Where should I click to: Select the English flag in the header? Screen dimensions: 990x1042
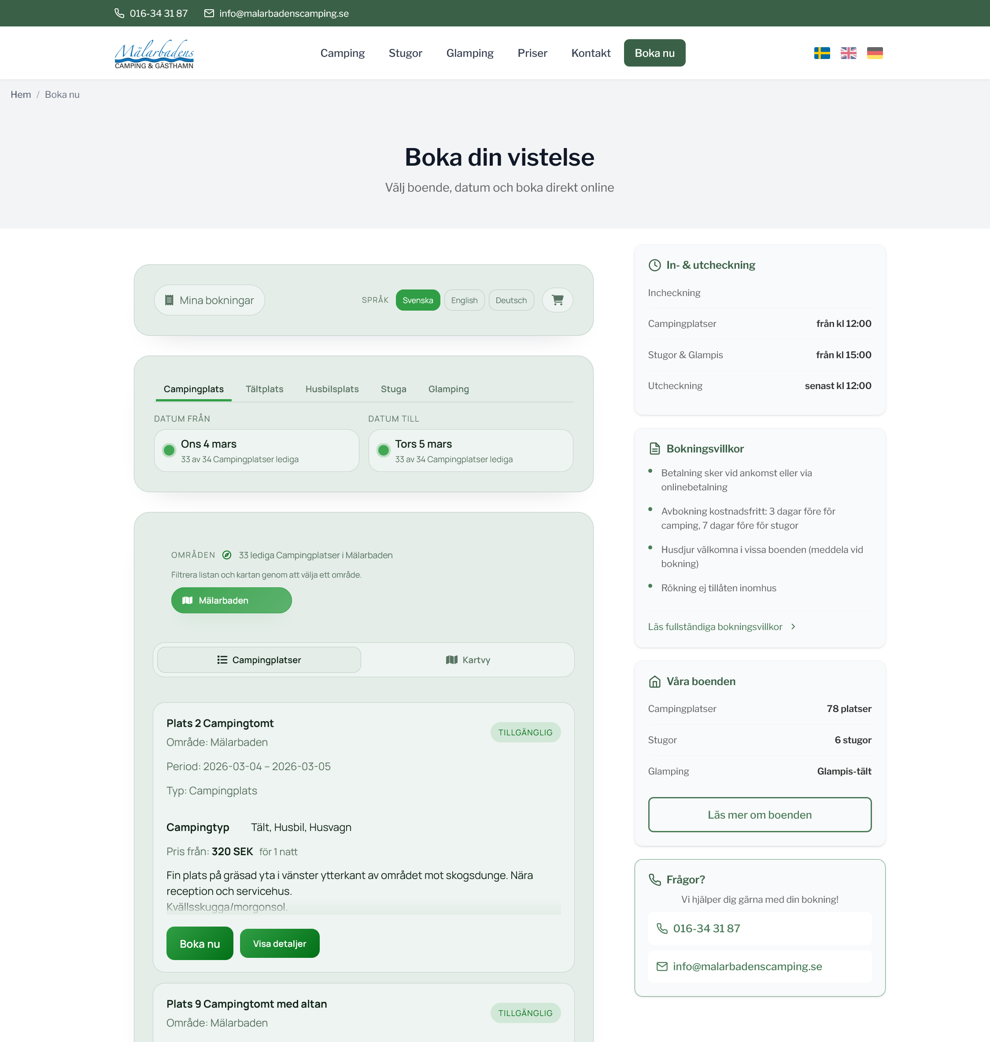click(x=849, y=53)
